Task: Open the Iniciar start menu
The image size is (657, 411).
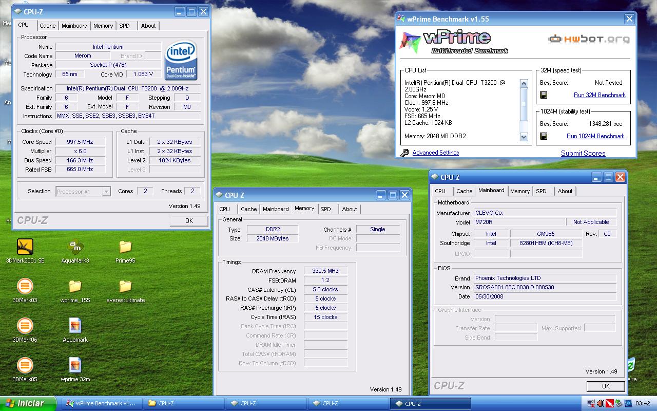Action: pyautogui.click(x=28, y=403)
